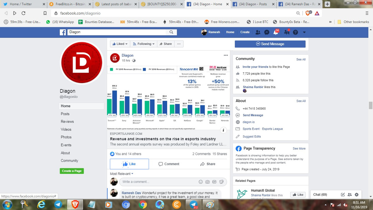Open Posts in page sidebar
Viewport: 373px width, 210px height.
point(65,114)
